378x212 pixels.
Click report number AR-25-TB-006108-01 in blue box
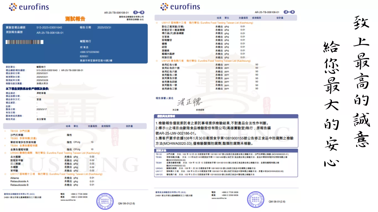click(x=50, y=33)
